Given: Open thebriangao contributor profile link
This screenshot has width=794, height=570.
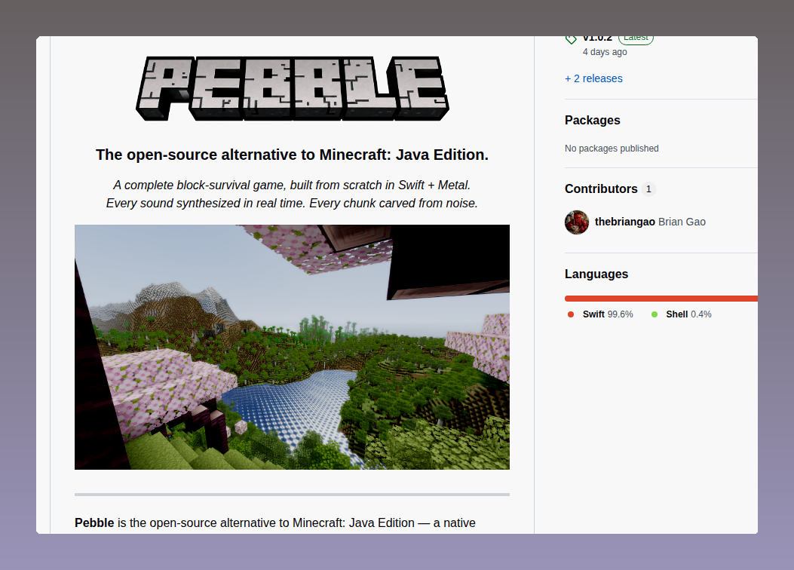Looking at the screenshot, I should pyautogui.click(x=625, y=222).
